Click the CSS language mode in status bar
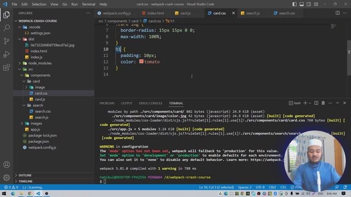Image resolution: width=351 pixels, height=197 pixels. pyautogui.click(x=283, y=187)
